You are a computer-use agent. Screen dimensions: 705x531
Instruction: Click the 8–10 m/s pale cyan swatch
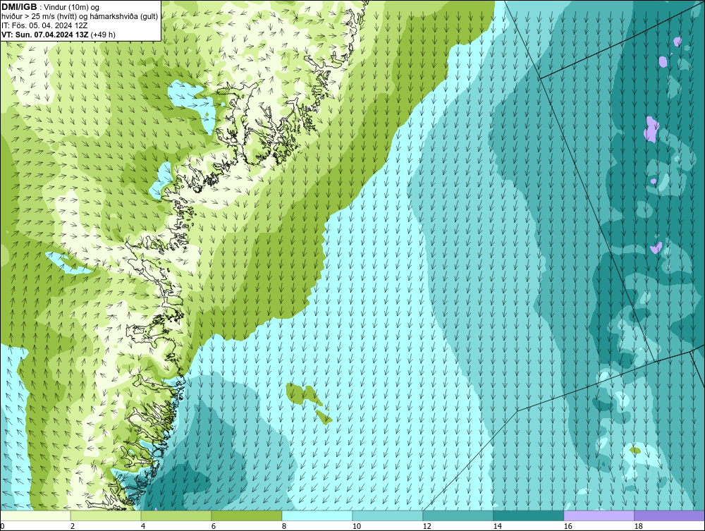[317, 515]
